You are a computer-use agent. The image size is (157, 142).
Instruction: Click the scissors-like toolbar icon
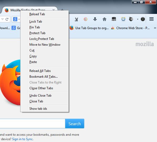tap(76, 19)
